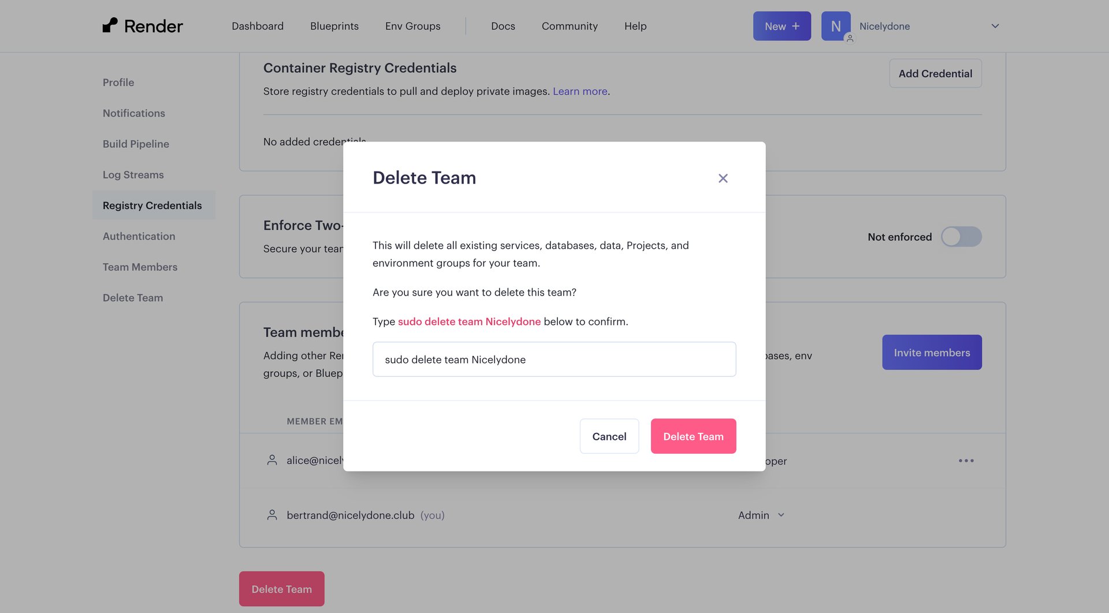
Task: Open the ellipsis actions menu on alice's row
Action: coord(966,460)
